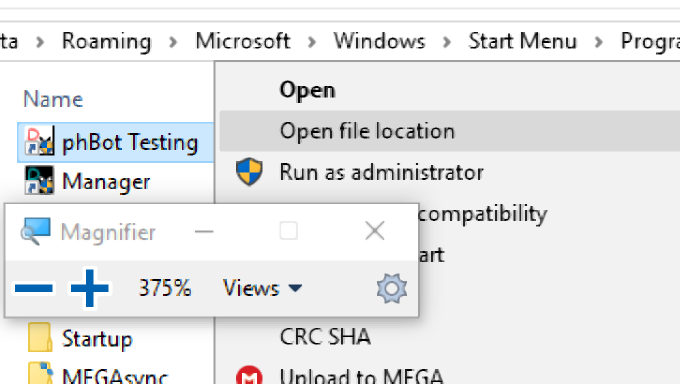The height and width of the screenshot is (384, 680).
Task: Go to the Roaming folder in address bar
Action: pos(106,41)
